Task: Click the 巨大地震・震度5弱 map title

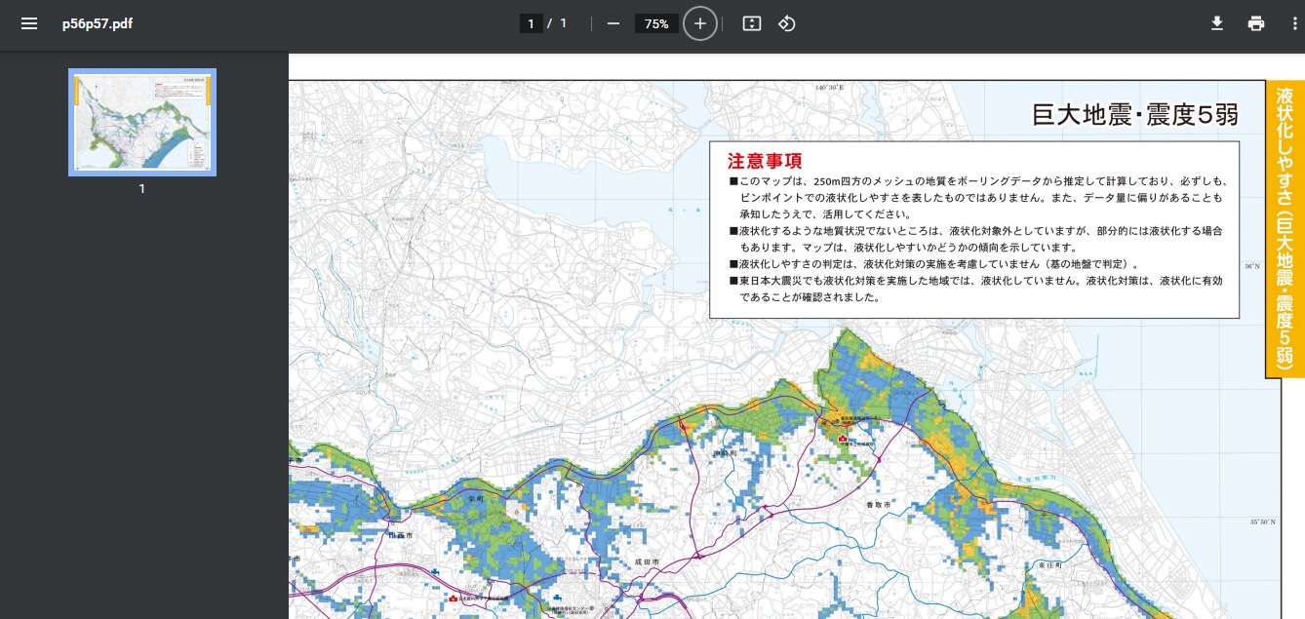Action: (x=1134, y=115)
